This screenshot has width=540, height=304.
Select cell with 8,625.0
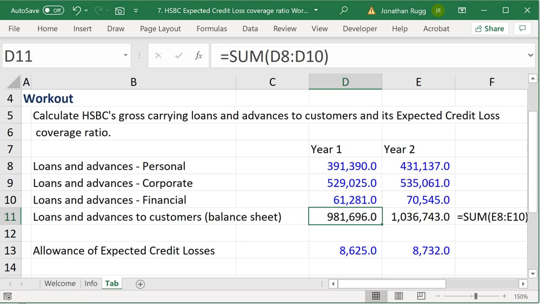click(345, 250)
